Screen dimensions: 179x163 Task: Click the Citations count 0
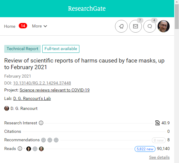[x=168, y=131]
